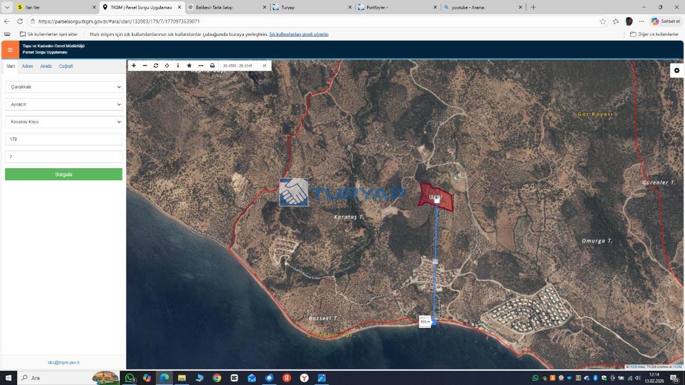The image size is (685, 385).
Task: Click the info icon in map toolbar
Action: click(178, 66)
